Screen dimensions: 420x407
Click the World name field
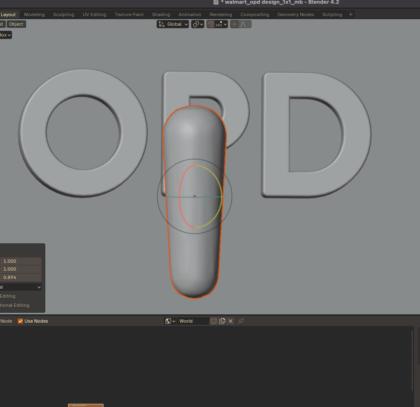pyautogui.click(x=193, y=321)
